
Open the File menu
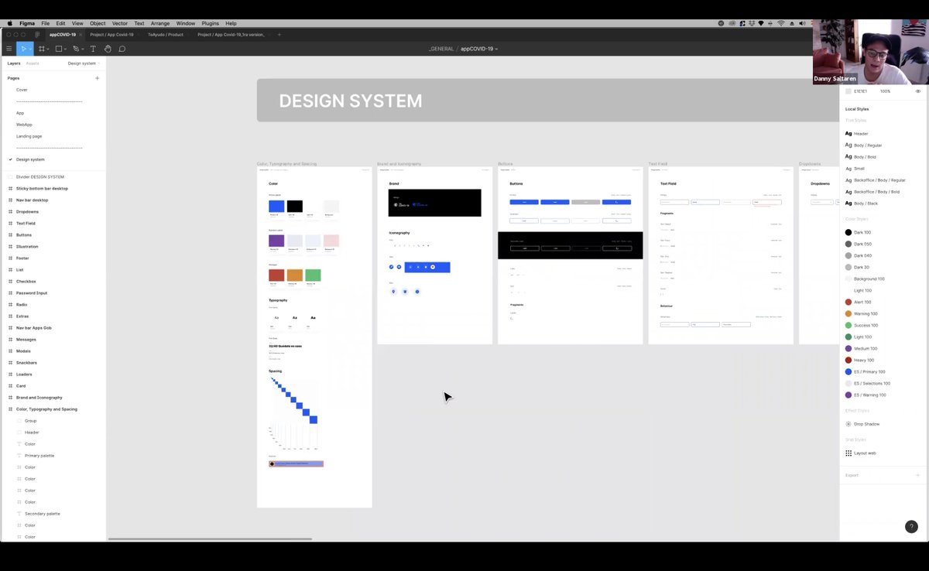(46, 23)
